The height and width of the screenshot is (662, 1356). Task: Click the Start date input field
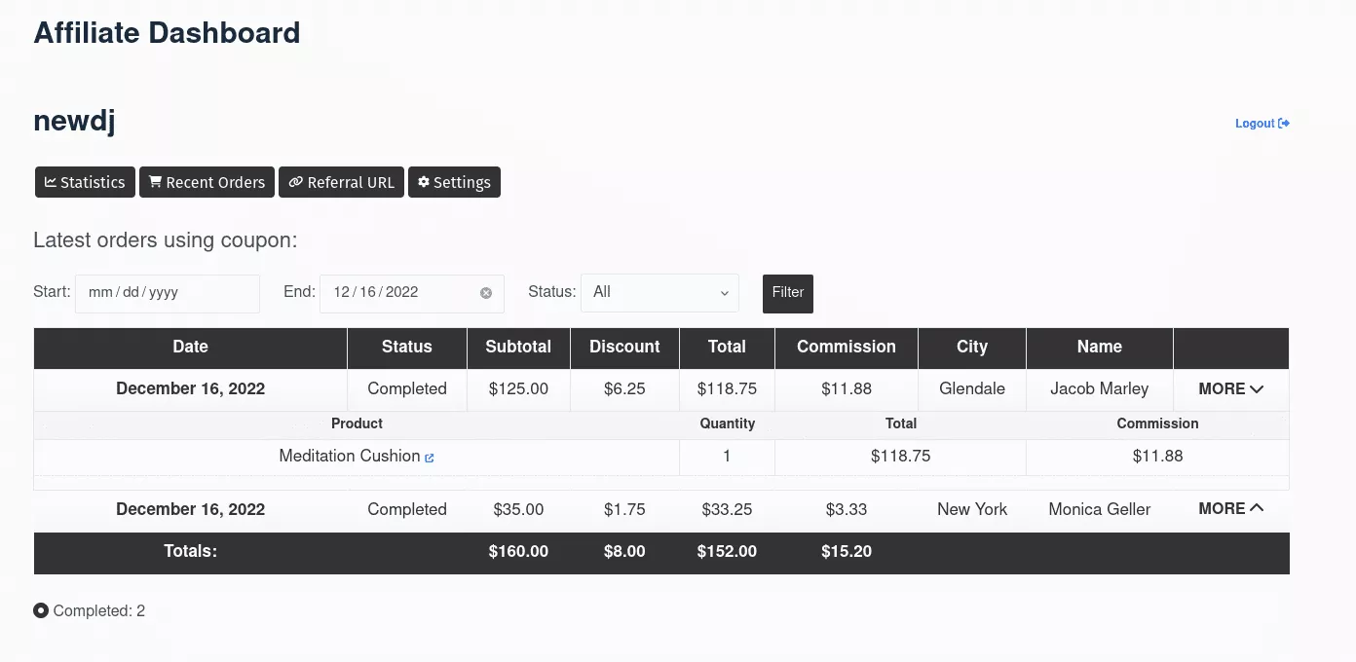[167, 293]
